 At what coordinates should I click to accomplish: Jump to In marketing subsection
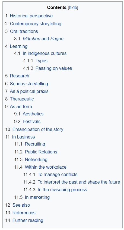[x=37, y=197]
